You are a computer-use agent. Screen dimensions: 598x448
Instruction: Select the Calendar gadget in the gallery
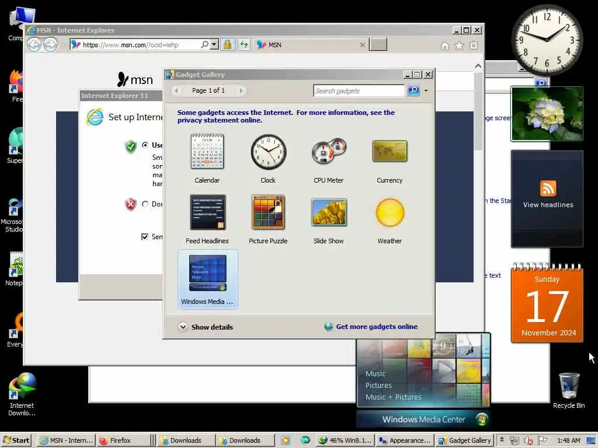[207, 159]
